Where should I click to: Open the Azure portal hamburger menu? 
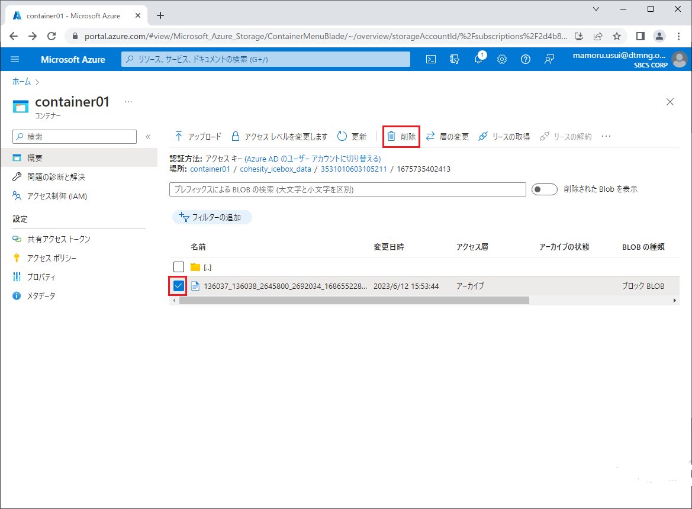15,59
